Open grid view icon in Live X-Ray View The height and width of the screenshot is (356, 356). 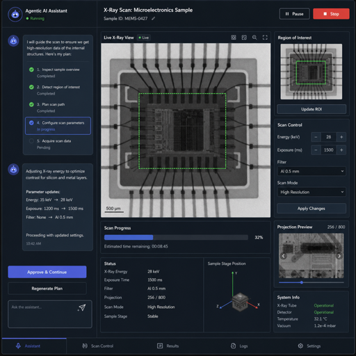pos(234,38)
